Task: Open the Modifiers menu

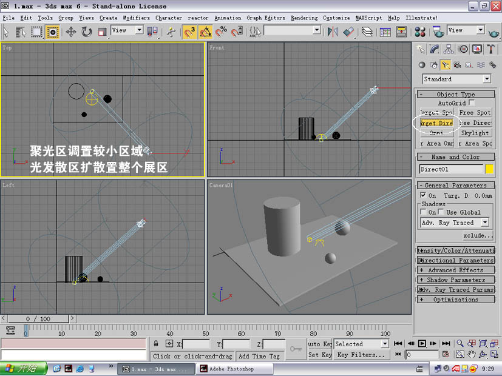Action: point(137,18)
